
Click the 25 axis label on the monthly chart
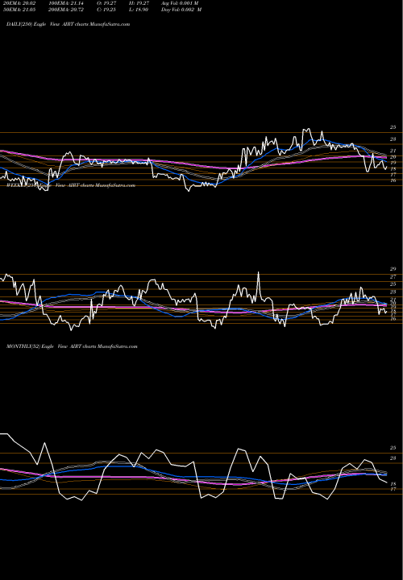[393, 448]
